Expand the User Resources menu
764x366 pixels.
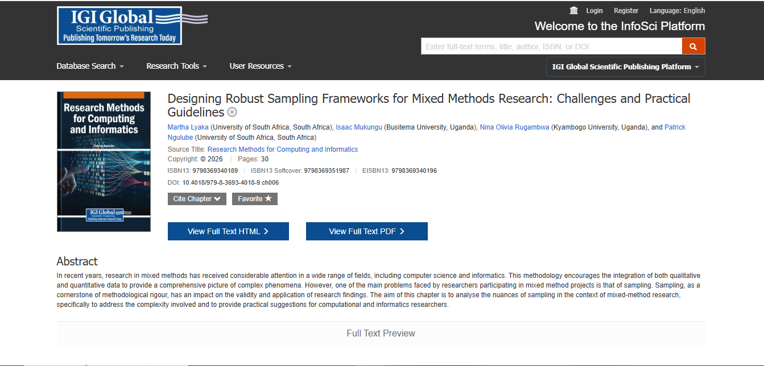pos(260,66)
